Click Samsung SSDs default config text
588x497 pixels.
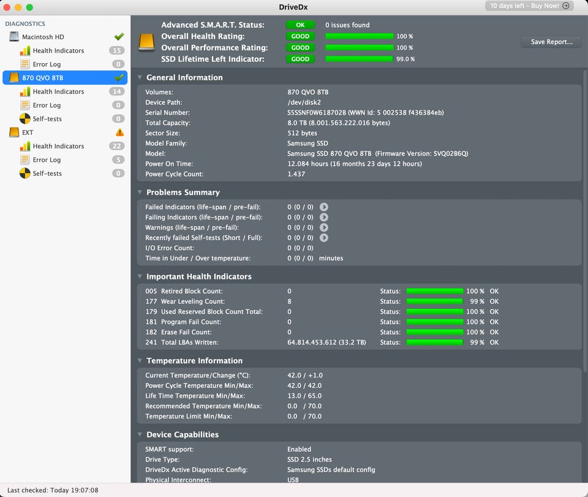331,469
